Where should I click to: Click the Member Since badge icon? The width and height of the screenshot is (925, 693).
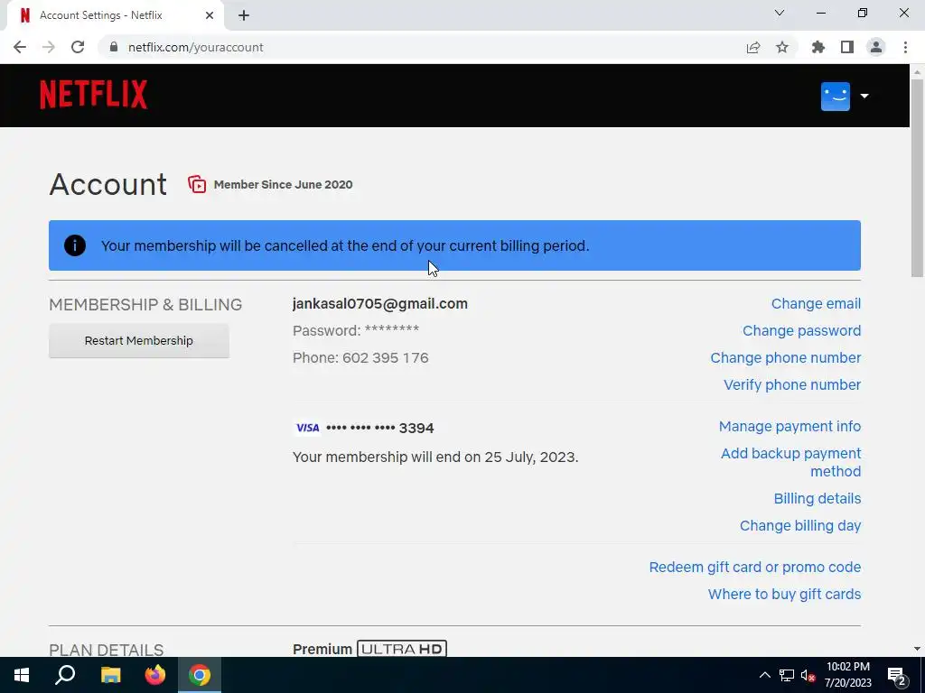click(197, 184)
